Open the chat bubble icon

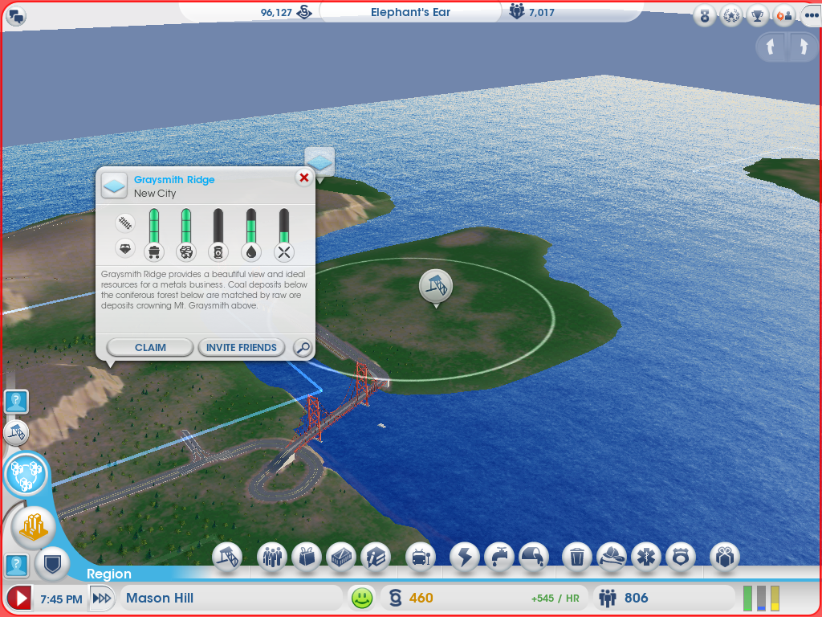[16, 15]
